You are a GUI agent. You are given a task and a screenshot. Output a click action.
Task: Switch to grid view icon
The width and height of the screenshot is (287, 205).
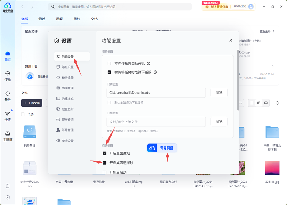pos(259,103)
